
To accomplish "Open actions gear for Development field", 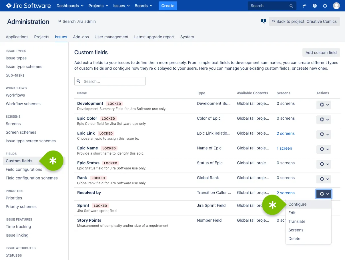I will (324, 105).
